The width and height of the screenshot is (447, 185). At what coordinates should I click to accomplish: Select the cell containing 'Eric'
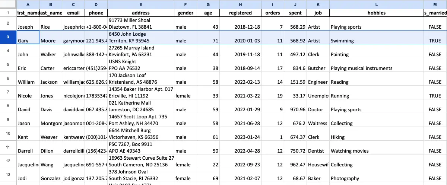click(x=28, y=65)
